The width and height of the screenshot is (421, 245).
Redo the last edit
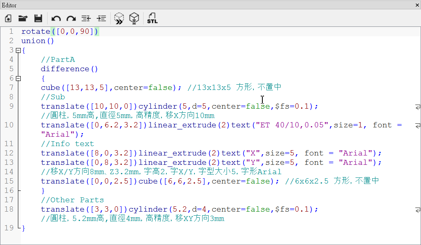point(71,18)
